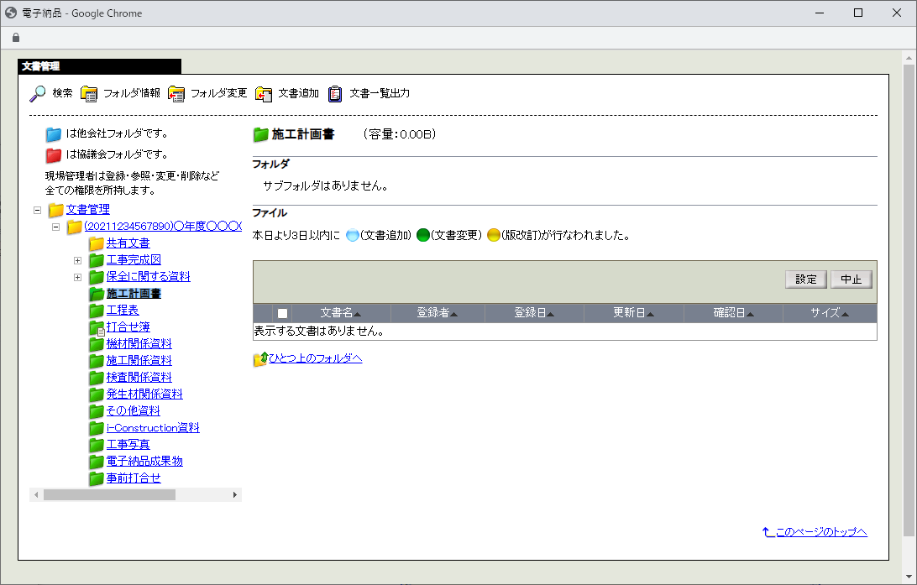The image size is (917, 585).
Task: Collapse the (20211234567890) project node
Action: click(x=56, y=227)
